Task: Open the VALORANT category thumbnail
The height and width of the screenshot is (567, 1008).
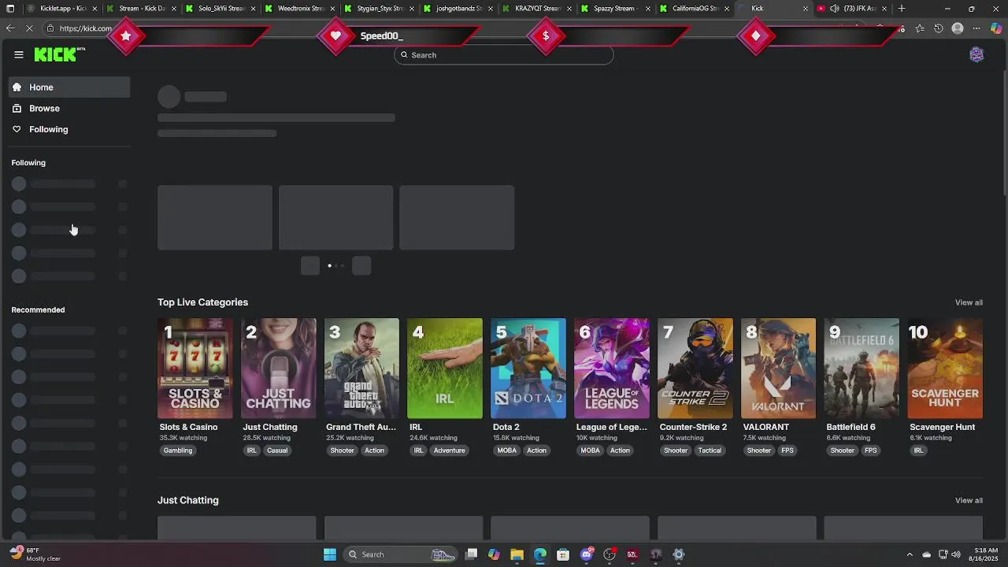Action: tap(778, 369)
